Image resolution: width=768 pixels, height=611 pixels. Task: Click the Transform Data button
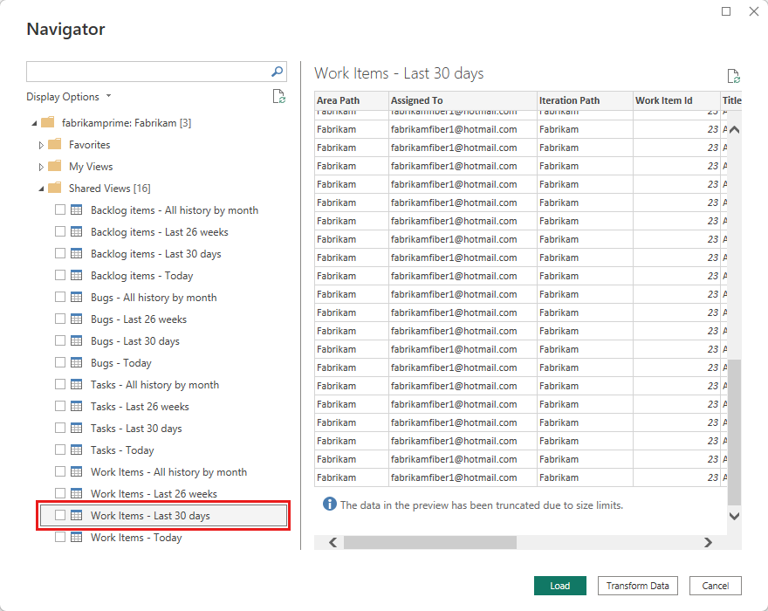tap(637, 586)
